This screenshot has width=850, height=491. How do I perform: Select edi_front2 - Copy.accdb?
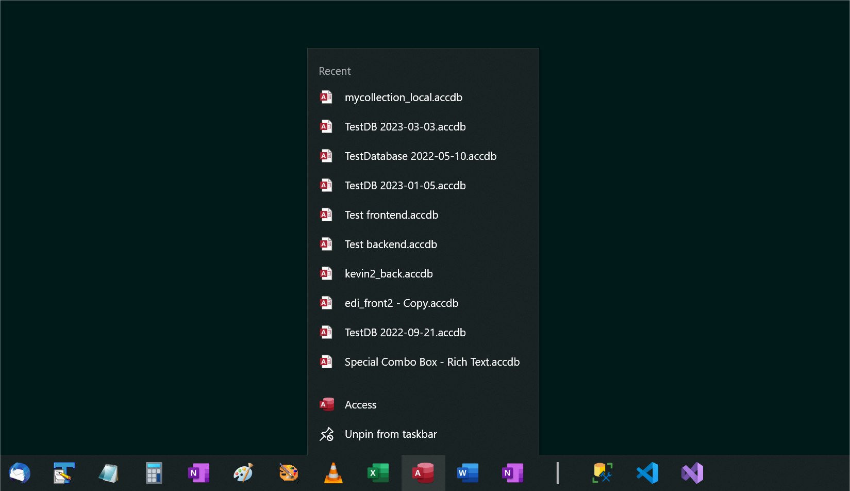coord(401,303)
